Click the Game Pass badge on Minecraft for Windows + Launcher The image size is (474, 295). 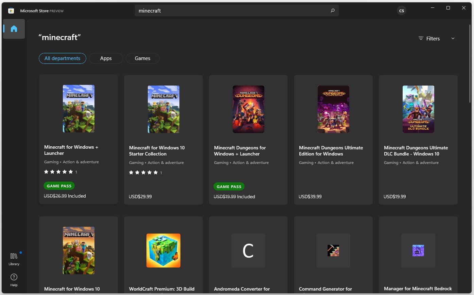[59, 186]
